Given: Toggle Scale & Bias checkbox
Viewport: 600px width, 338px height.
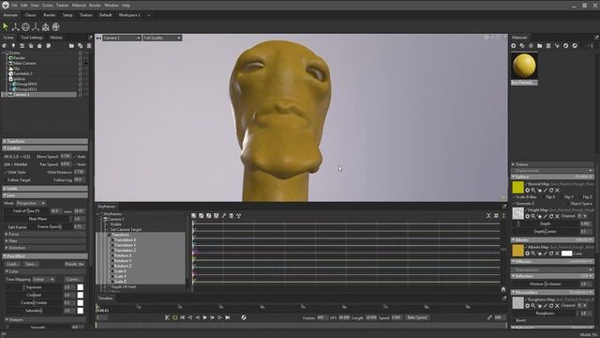Looking at the screenshot, I should coord(515,197).
